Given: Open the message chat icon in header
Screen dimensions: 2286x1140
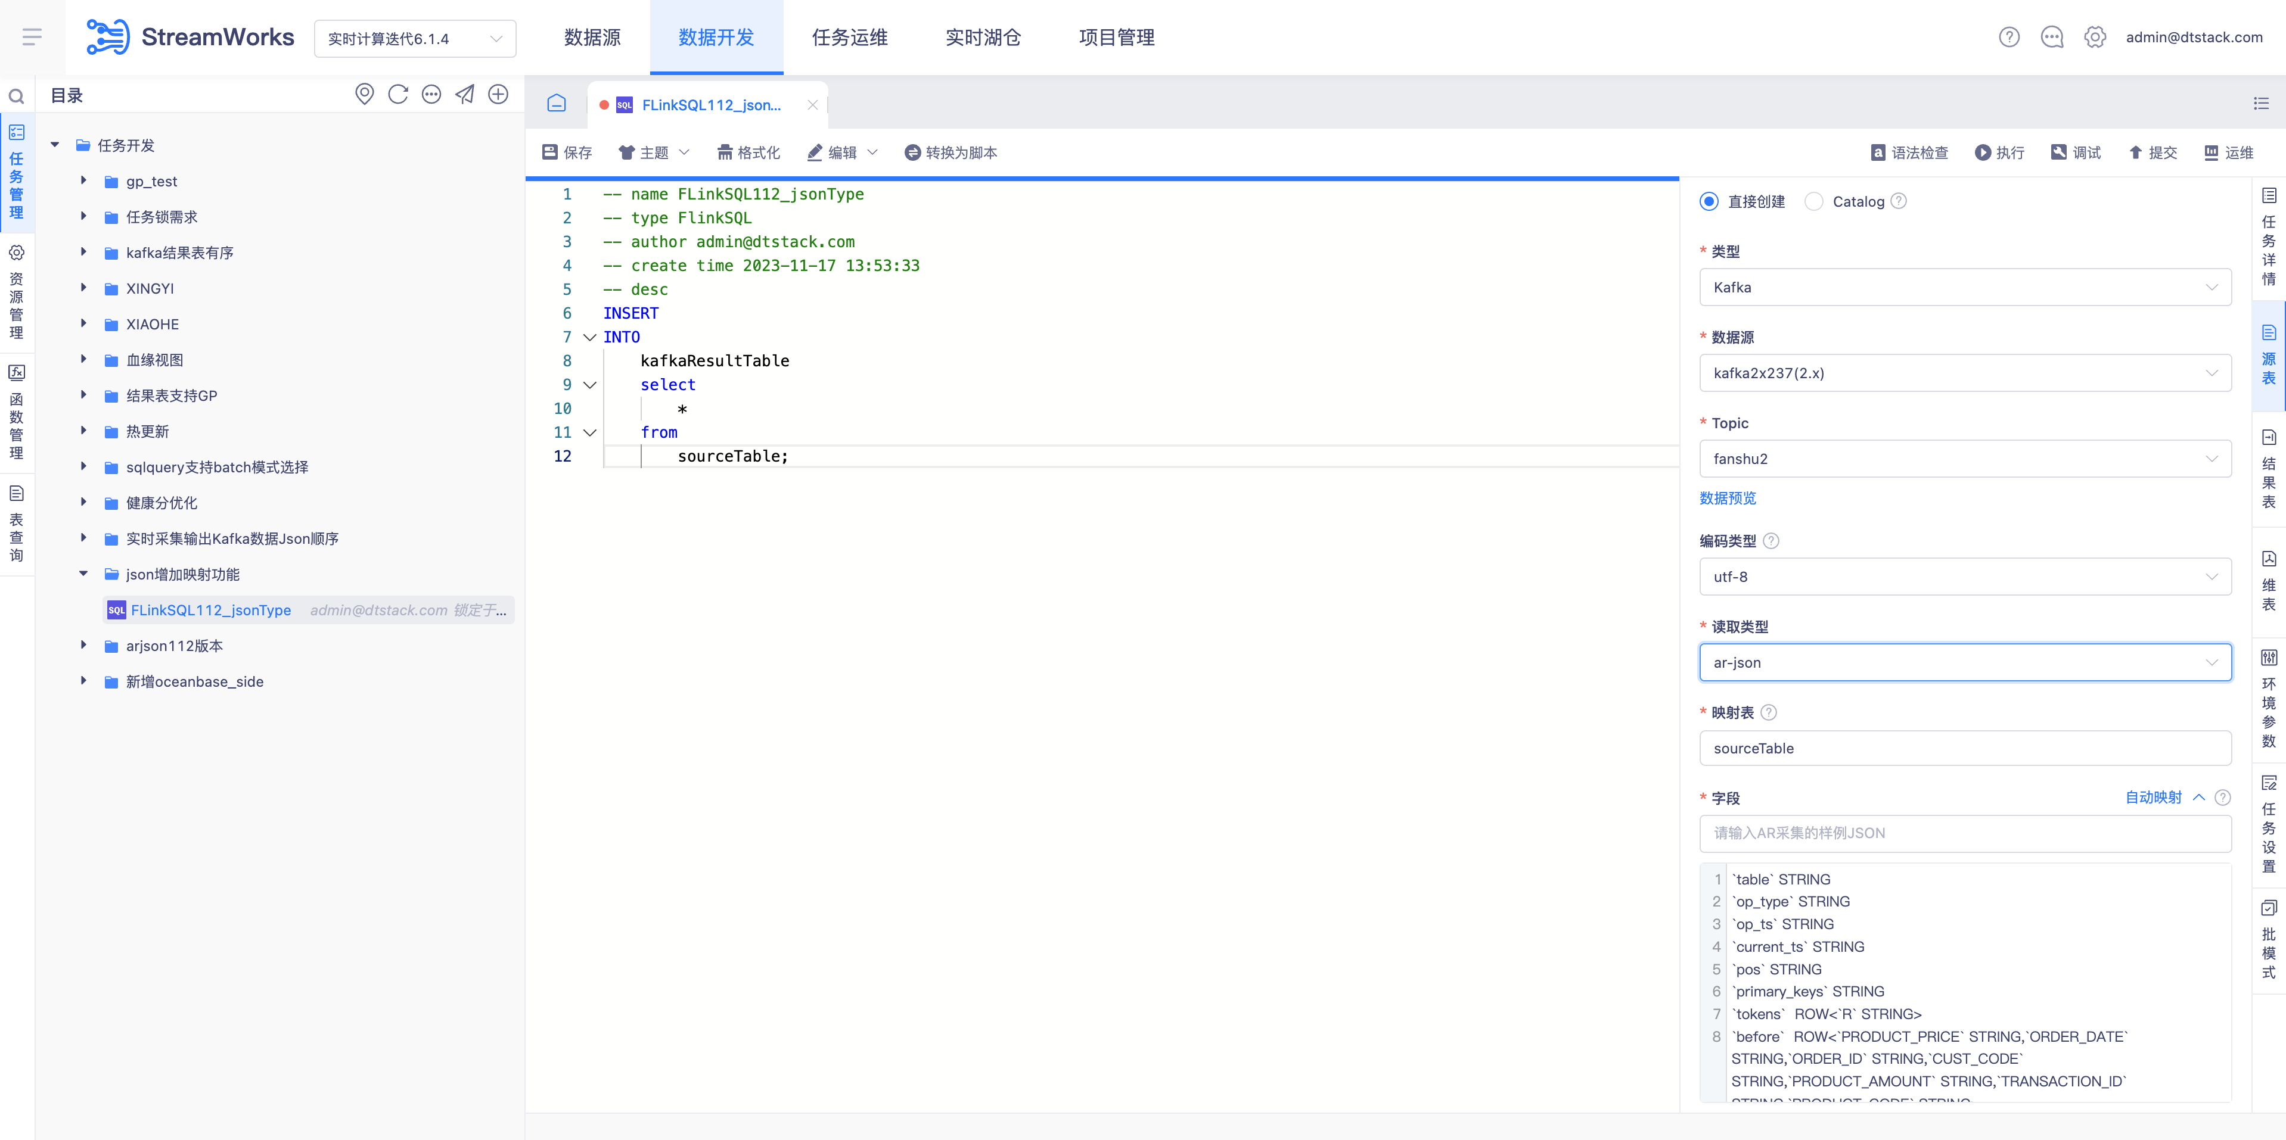Looking at the screenshot, I should (2052, 38).
